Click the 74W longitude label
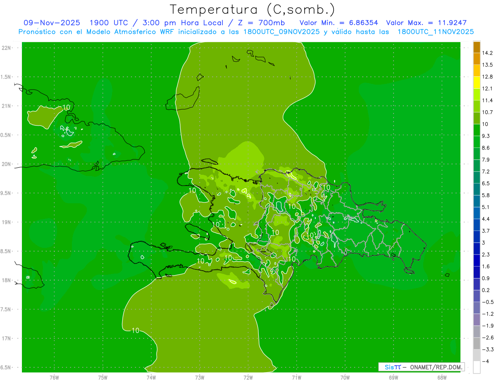496x383 pixels. point(151,378)
